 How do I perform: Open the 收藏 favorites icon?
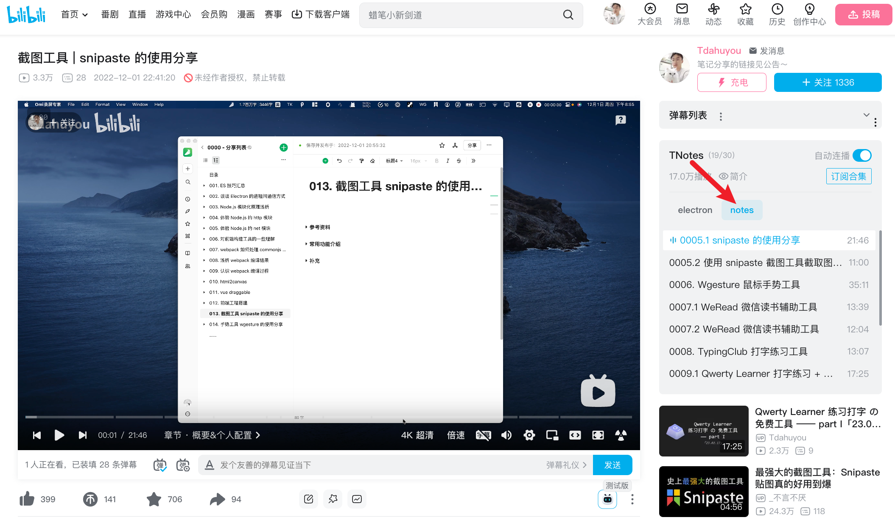(x=745, y=14)
